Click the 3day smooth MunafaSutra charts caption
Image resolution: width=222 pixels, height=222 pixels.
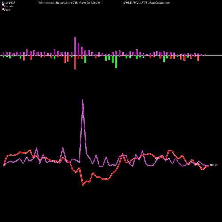coord(69,3)
